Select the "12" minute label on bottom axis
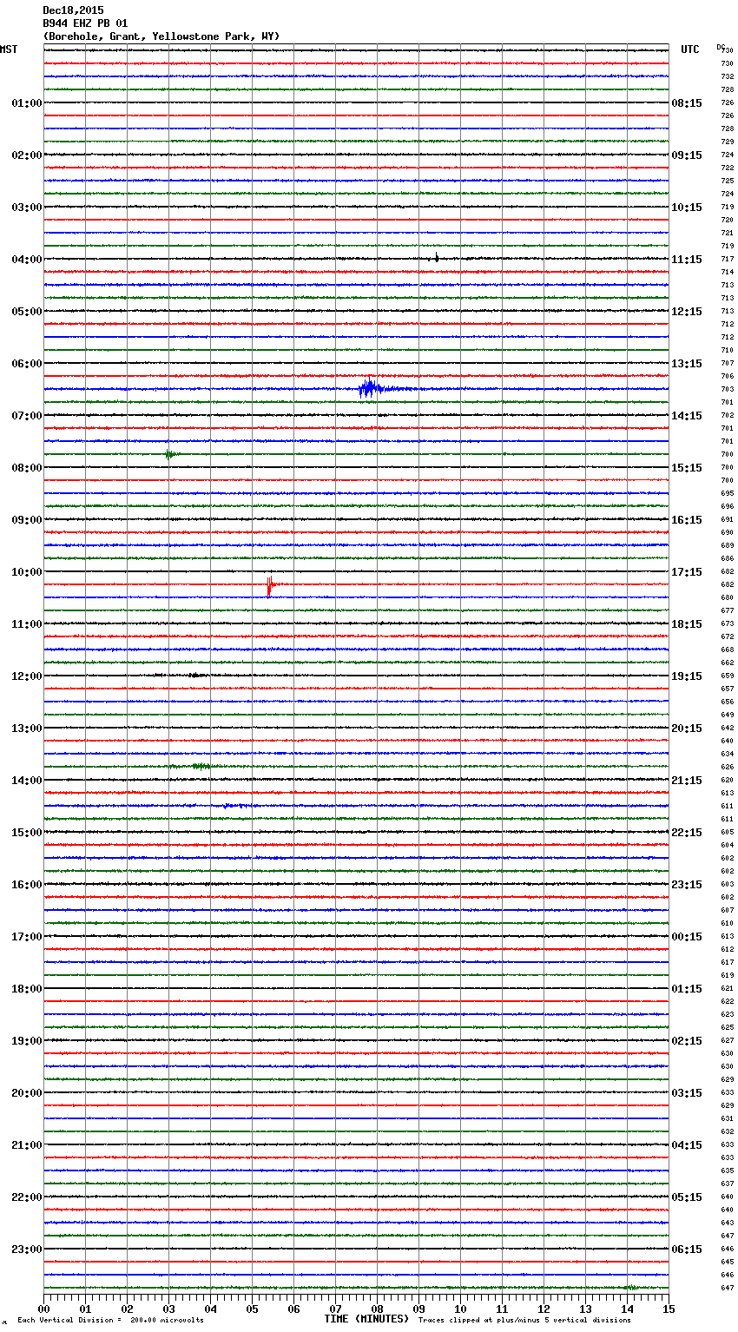738x1332 pixels. point(544,1309)
